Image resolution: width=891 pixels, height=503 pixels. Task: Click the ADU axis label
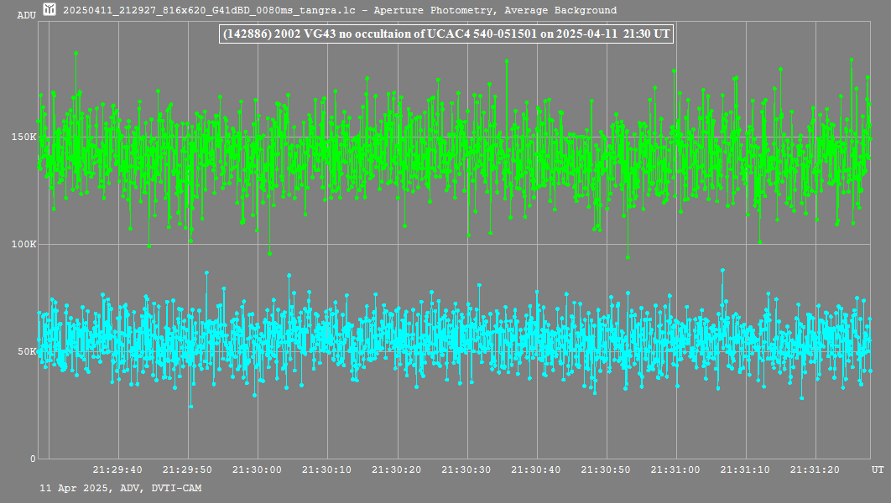point(26,15)
